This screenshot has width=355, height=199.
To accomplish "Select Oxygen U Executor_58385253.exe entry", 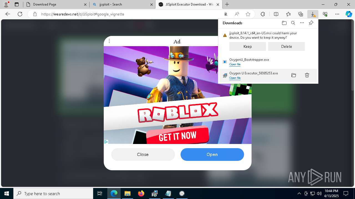I will pos(268,75).
